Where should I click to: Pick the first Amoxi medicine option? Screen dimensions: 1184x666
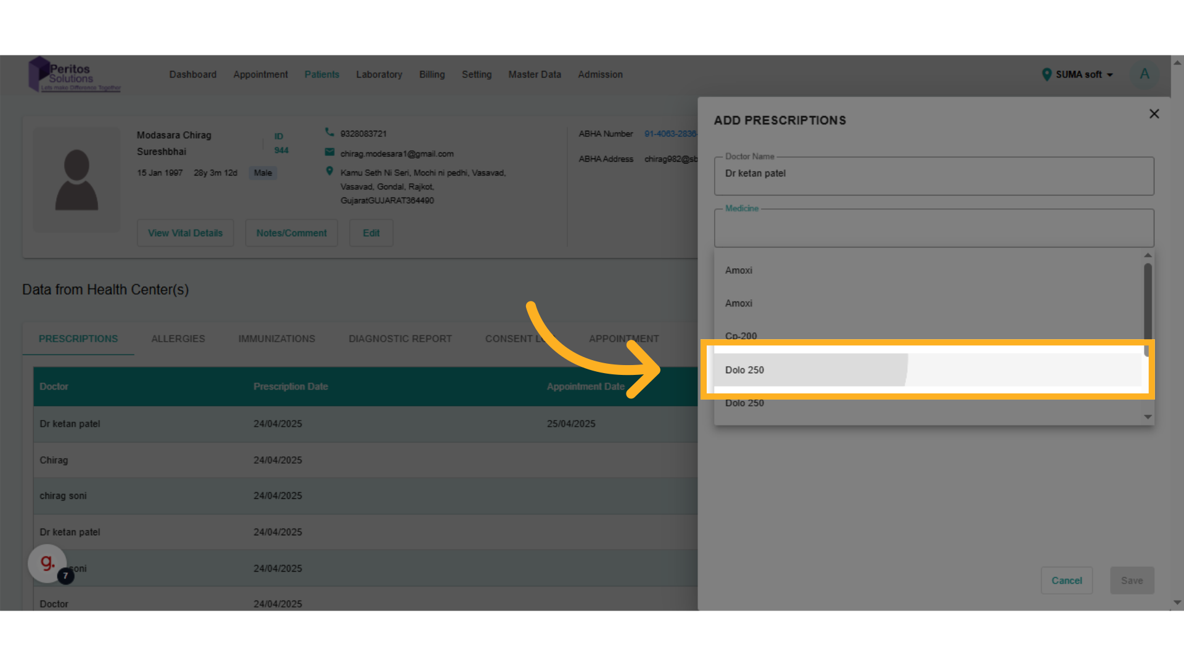[739, 270]
